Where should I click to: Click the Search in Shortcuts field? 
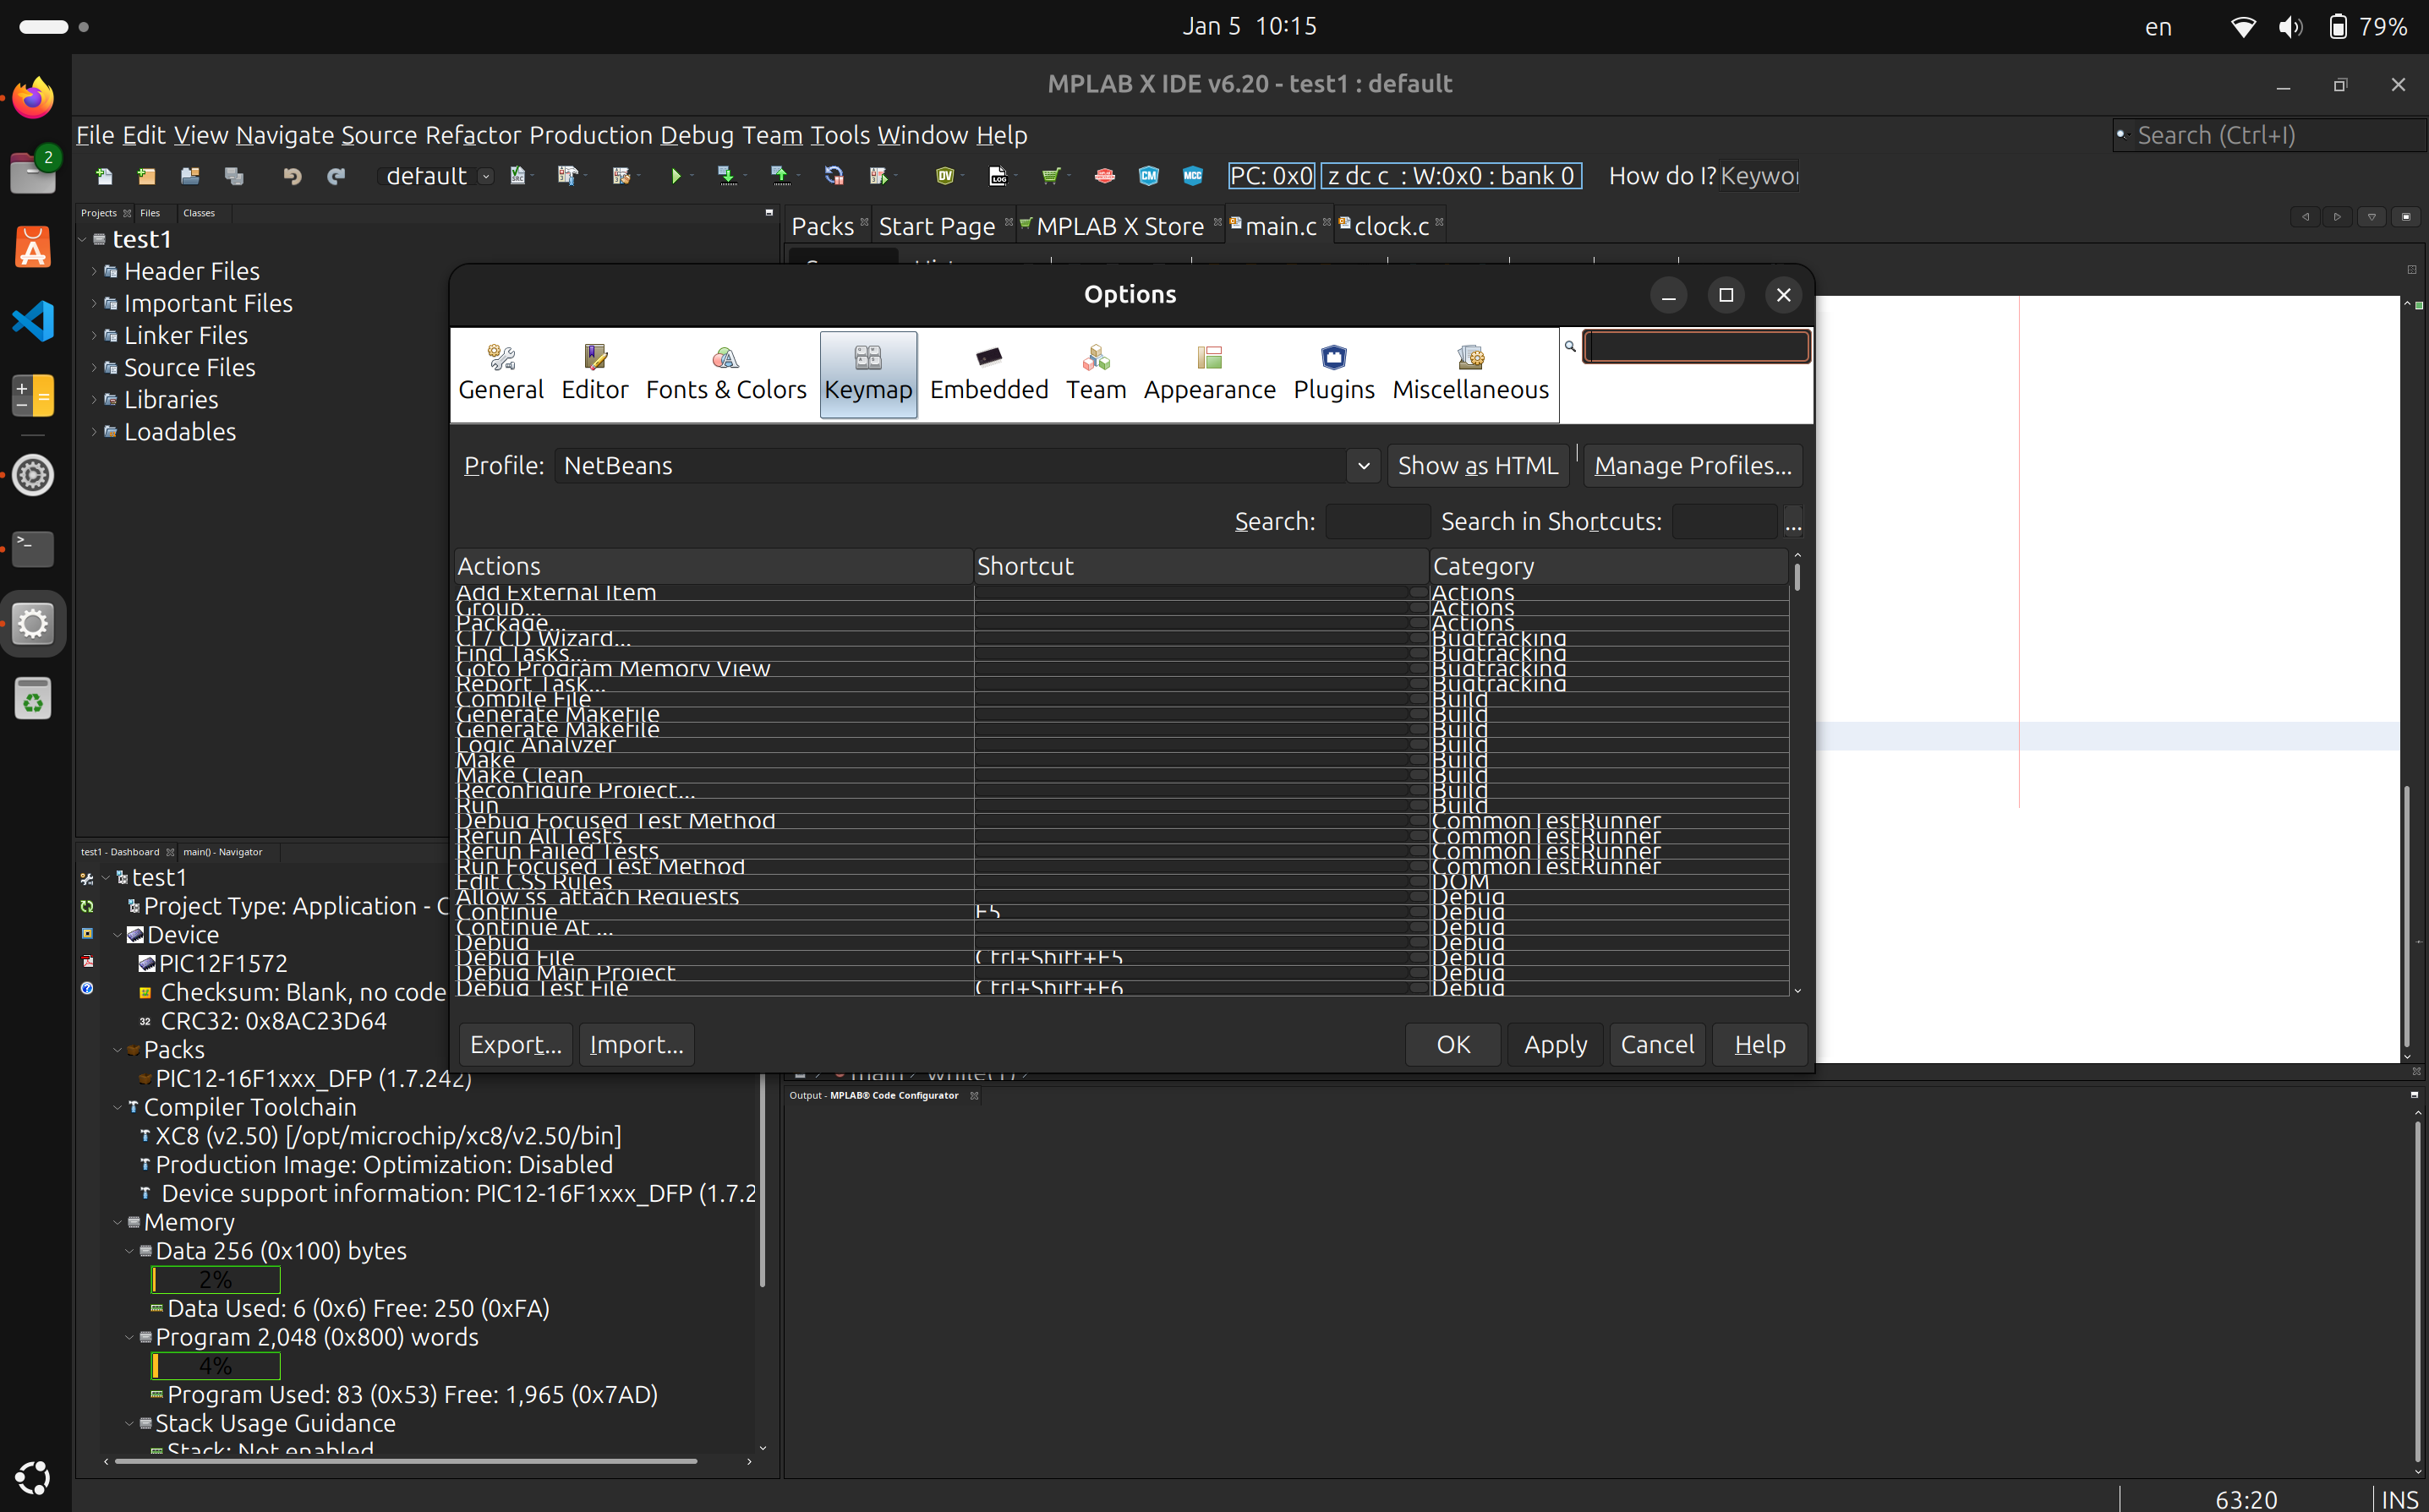1725,521
